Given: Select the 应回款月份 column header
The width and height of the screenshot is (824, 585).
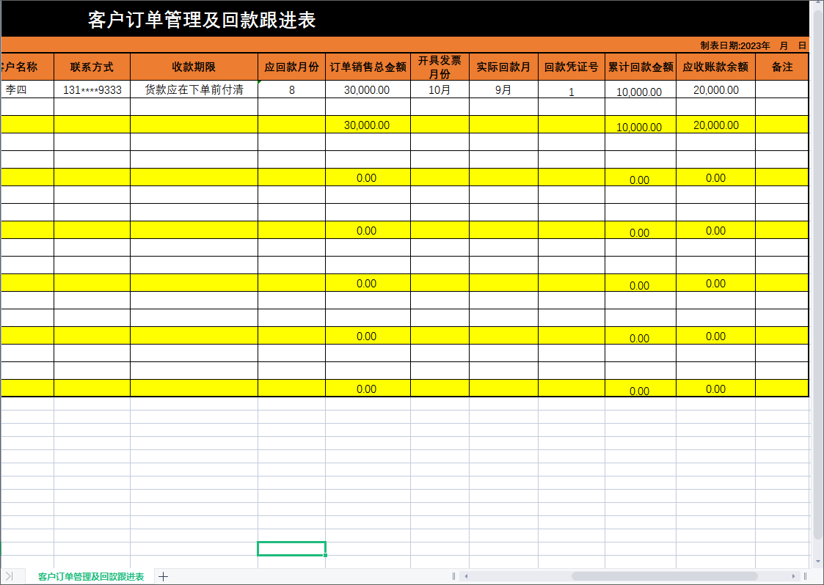Looking at the screenshot, I should point(291,67).
